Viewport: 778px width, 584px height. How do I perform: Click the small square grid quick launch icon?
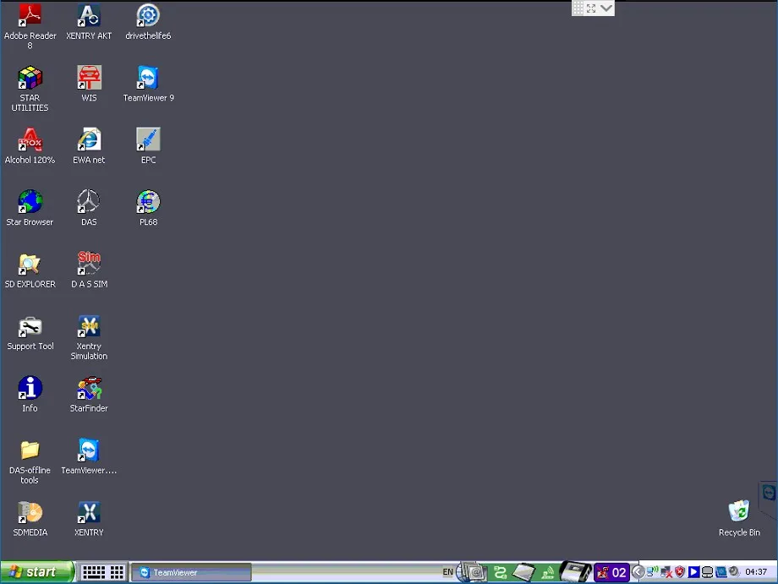pos(117,572)
